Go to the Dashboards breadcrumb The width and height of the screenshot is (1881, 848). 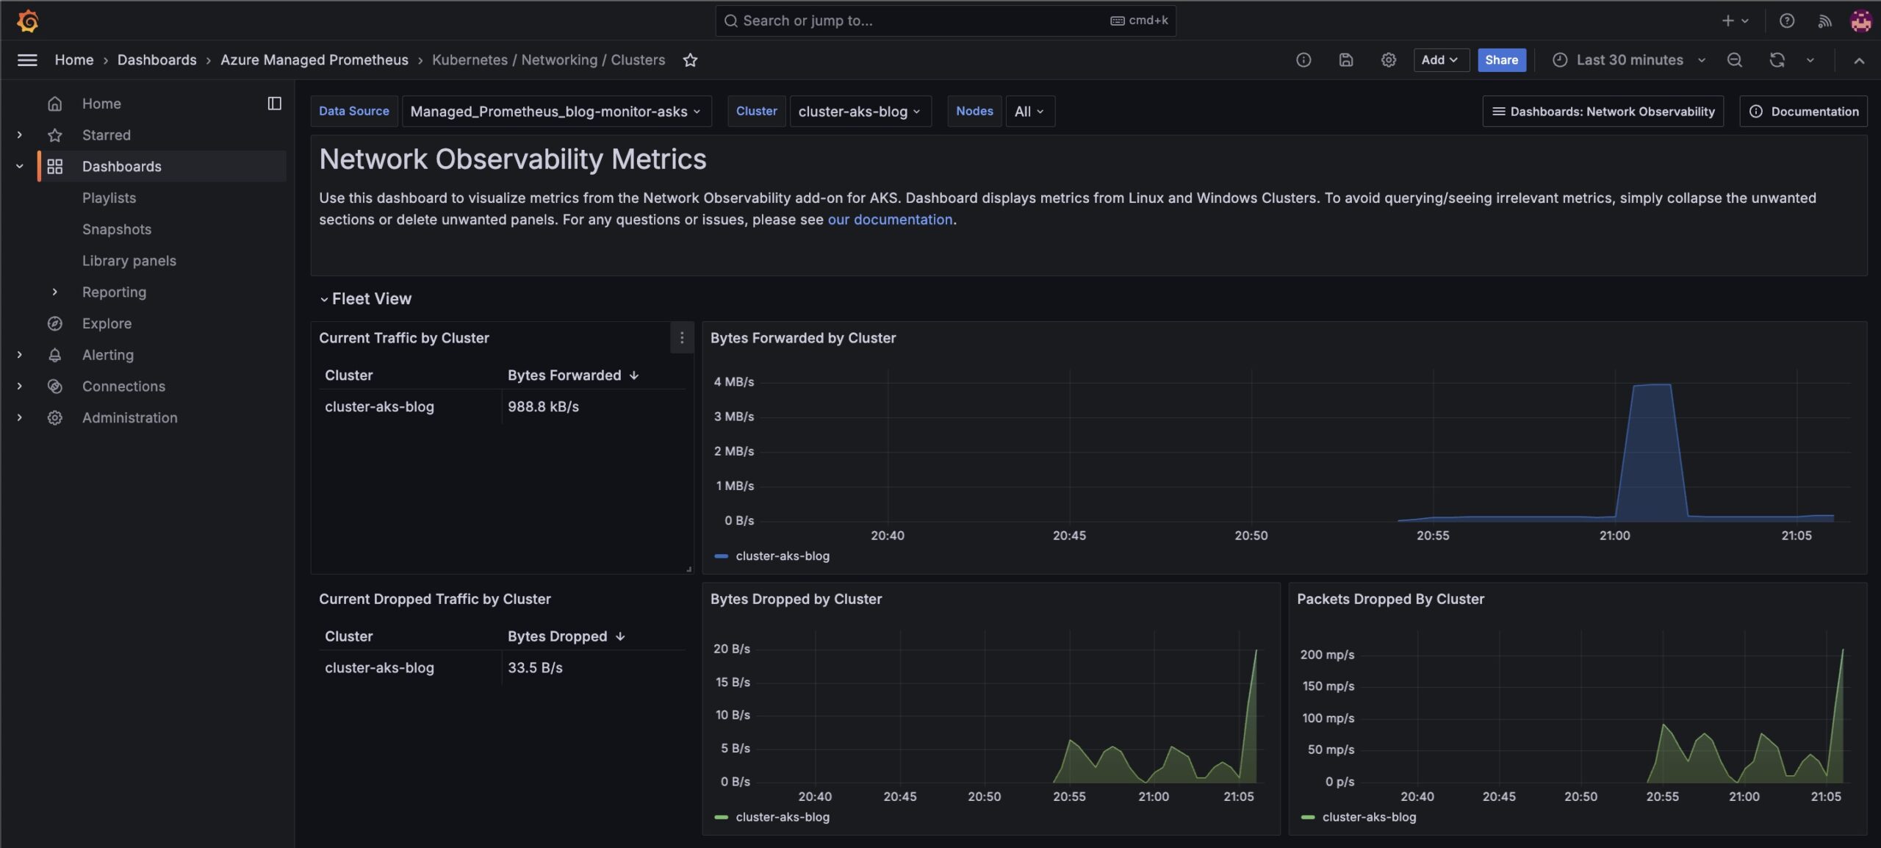pos(157,60)
